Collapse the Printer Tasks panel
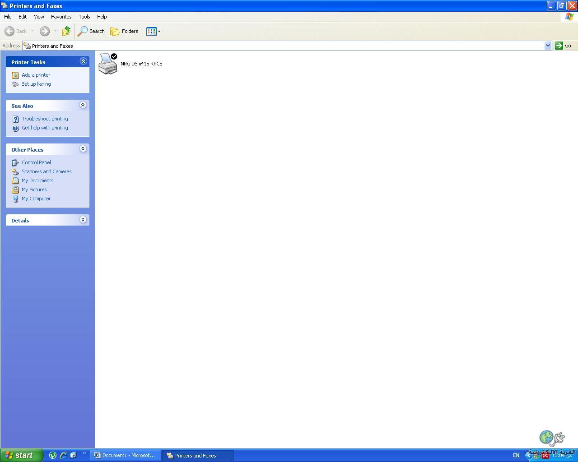This screenshot has width=578, height=462. pos(83,61)
